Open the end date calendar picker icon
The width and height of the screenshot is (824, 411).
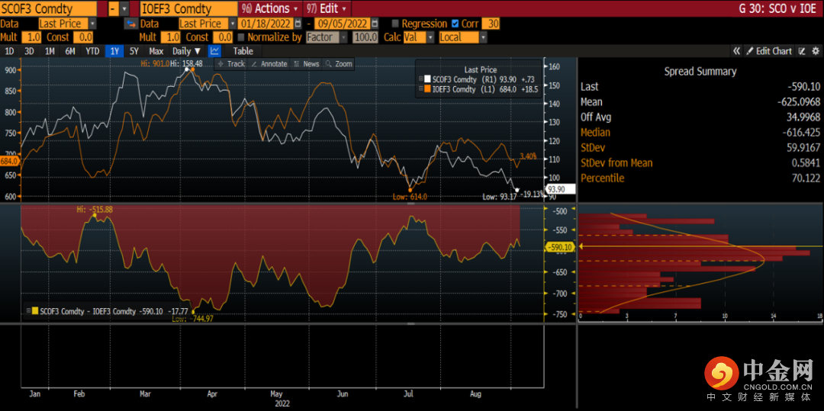(x=374, y=24)
